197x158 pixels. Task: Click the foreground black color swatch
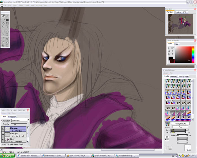pyautogui.click(x=171, y=58)
